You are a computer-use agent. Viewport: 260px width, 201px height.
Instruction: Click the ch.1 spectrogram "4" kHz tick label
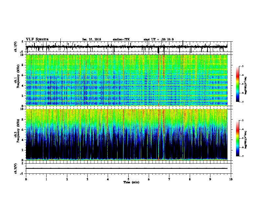click(23, 86)
